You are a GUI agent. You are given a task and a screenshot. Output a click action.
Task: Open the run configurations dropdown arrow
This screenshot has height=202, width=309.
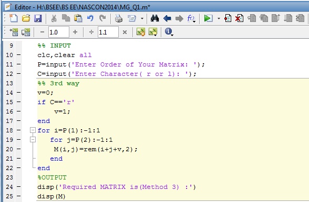(219, 19)
